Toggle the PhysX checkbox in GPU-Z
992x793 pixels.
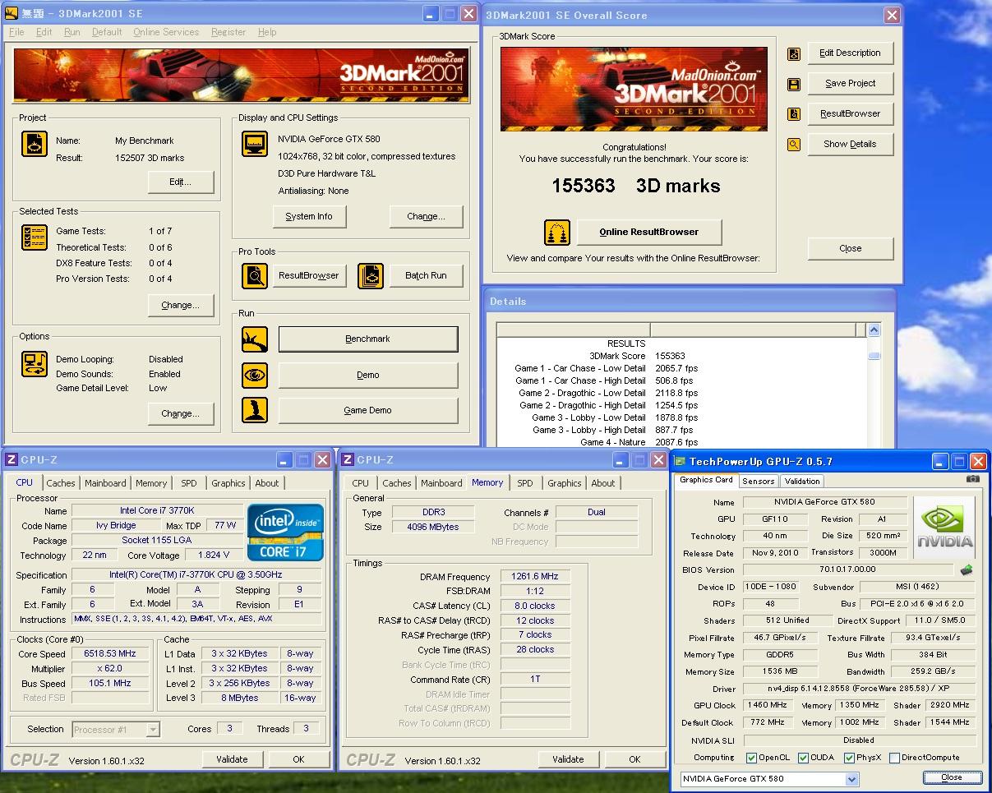click(847, 758)
